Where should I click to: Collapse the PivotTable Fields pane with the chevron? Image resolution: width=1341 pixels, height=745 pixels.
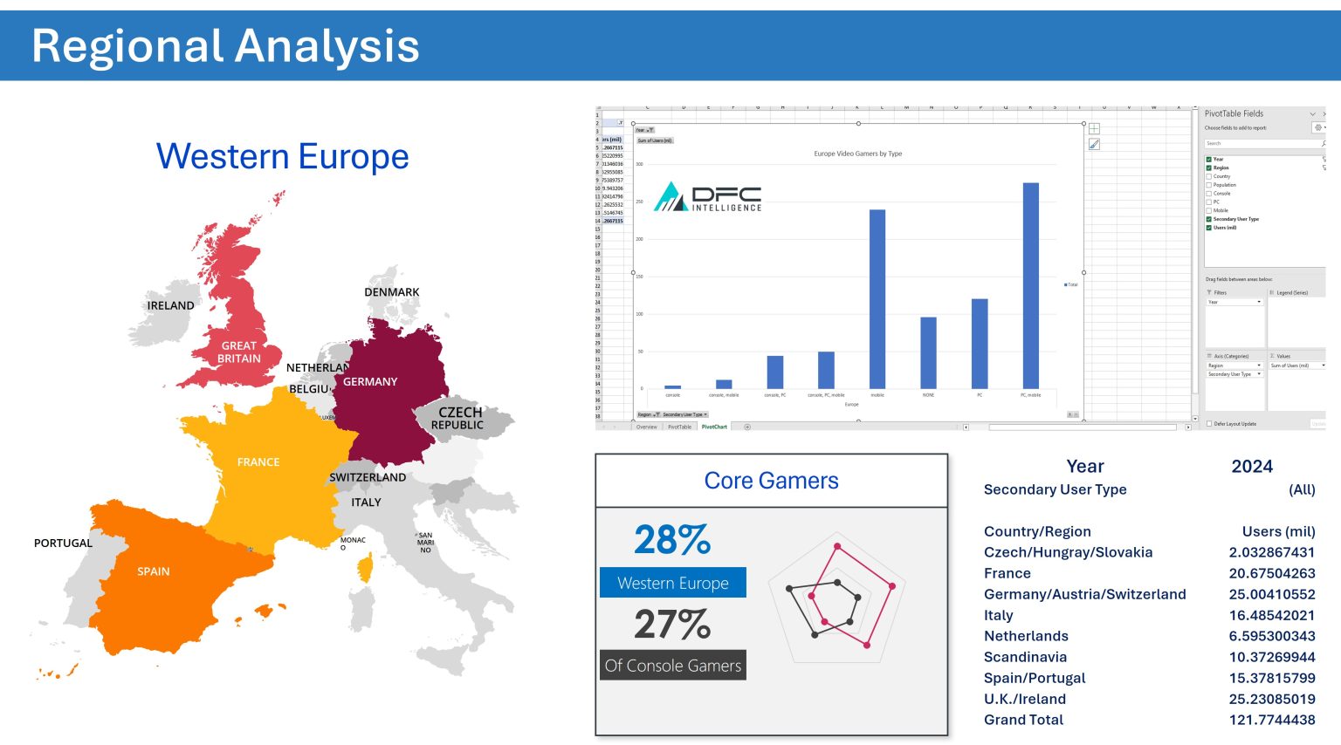coord(1313,113)
